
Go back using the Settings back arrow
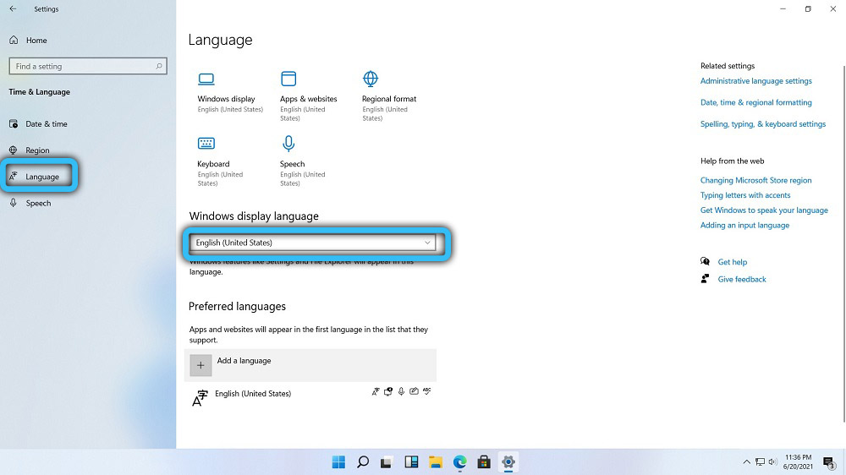coord(13,9)
